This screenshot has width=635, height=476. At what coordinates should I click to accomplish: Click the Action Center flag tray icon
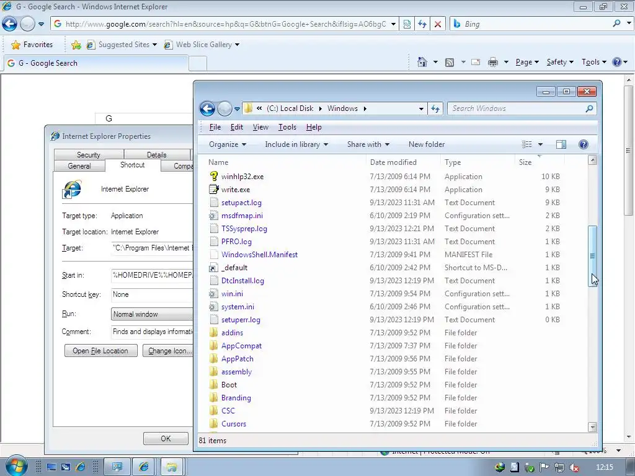pyautogui.click(x=544, y=467)
